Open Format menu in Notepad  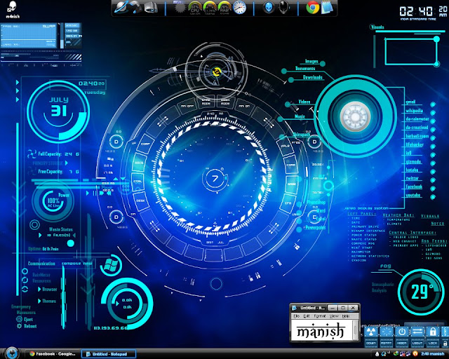(x=320, y=316)
